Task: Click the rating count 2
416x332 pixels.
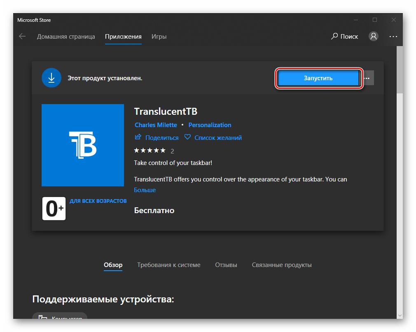Action: [x=172, y=151]
